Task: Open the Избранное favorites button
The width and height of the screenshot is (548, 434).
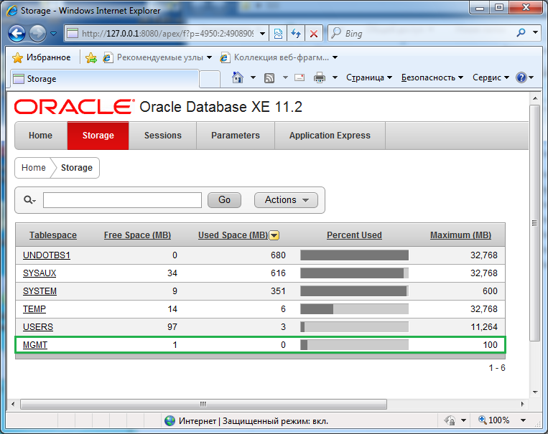Action: click(x=41, y=57)
